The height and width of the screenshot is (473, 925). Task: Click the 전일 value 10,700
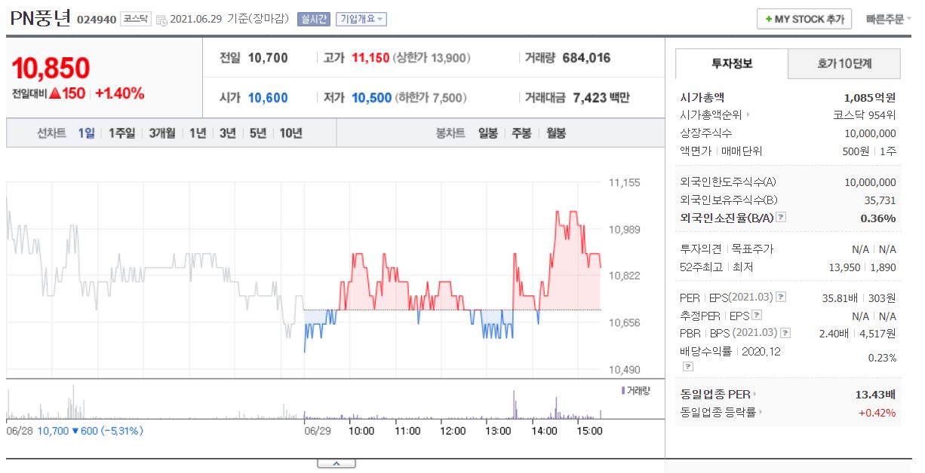(268, 58)
